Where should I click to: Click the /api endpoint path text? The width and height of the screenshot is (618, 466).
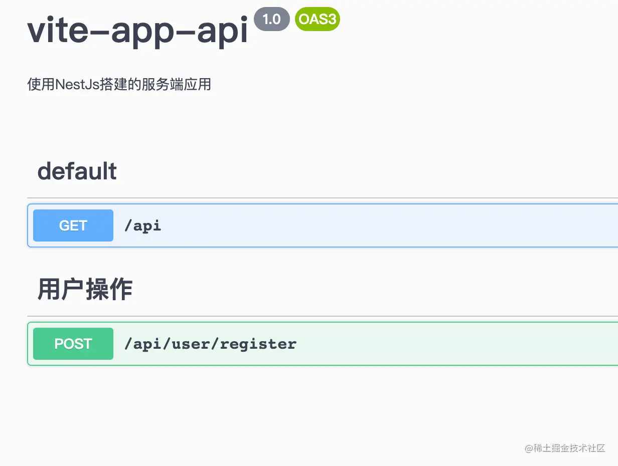pyautogui.click(x=143, y=226)
